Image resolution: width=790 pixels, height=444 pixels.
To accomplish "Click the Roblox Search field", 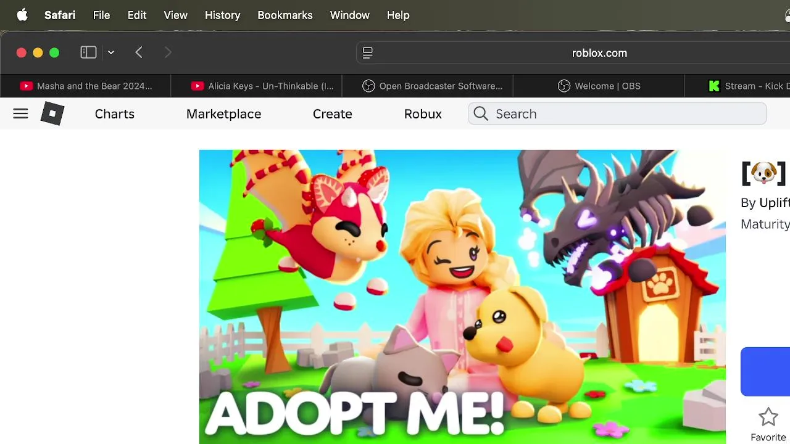I will pyautogui.click(x=617, y=114).
